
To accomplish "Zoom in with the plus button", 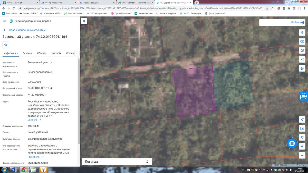I will tap(302, 147).
